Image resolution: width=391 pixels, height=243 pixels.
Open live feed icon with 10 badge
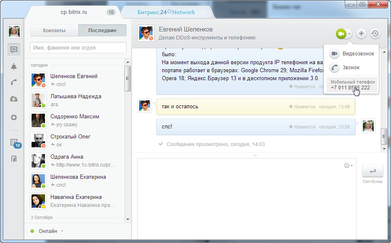pyautogui.click(x=15, y=143)
